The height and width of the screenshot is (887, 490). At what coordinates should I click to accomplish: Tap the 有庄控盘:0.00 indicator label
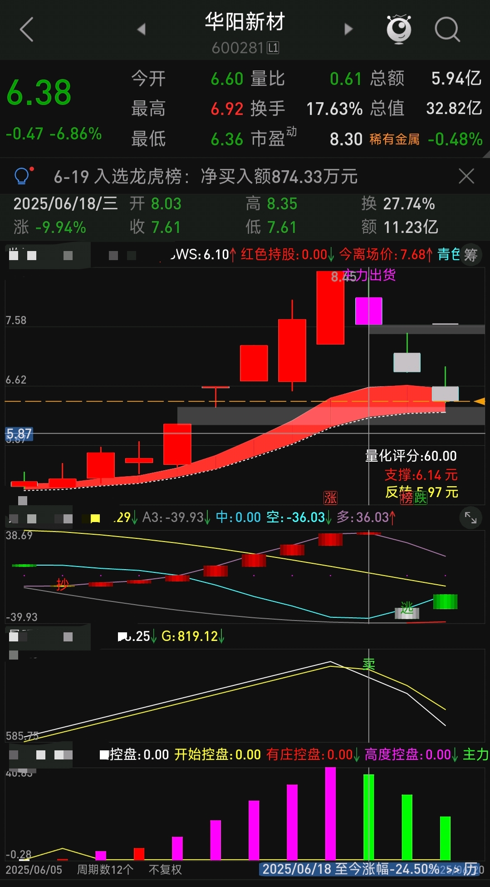(313, 754)
